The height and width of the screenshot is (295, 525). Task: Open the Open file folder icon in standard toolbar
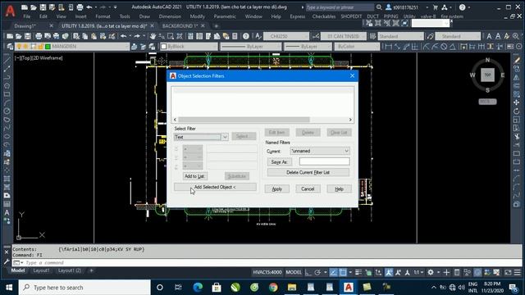18,36
